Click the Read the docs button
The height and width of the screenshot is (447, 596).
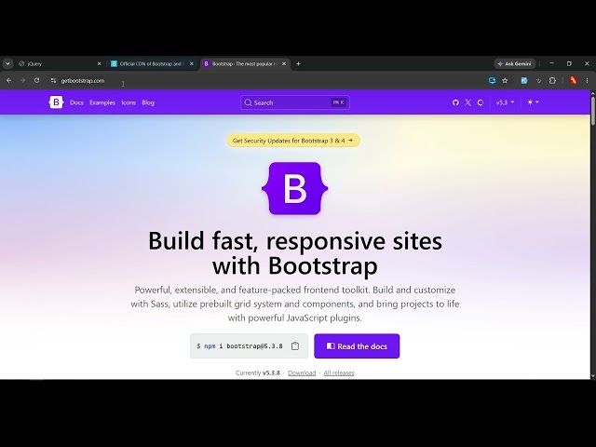[357, 345]
